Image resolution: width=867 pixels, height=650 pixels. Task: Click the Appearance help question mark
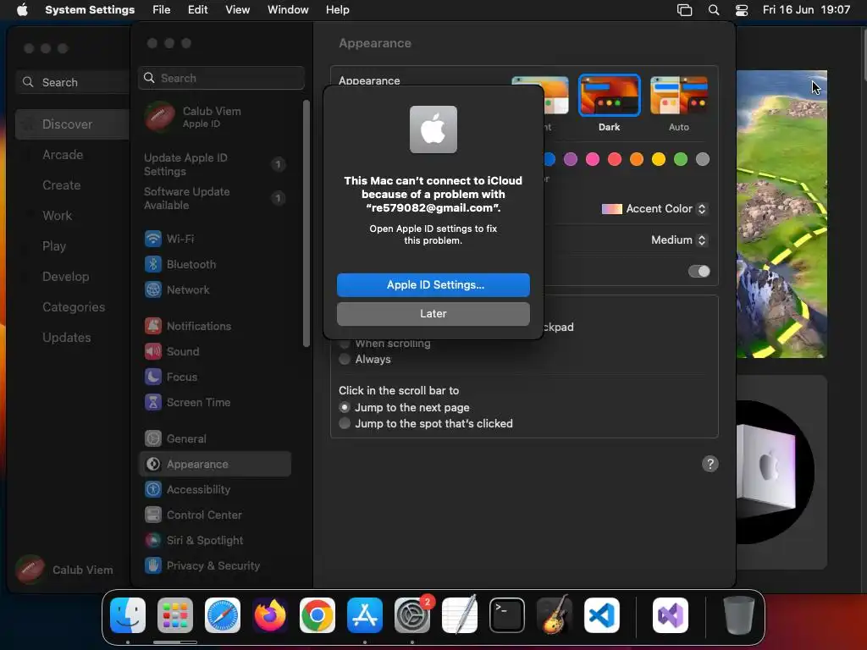click(x=710, y=464)
